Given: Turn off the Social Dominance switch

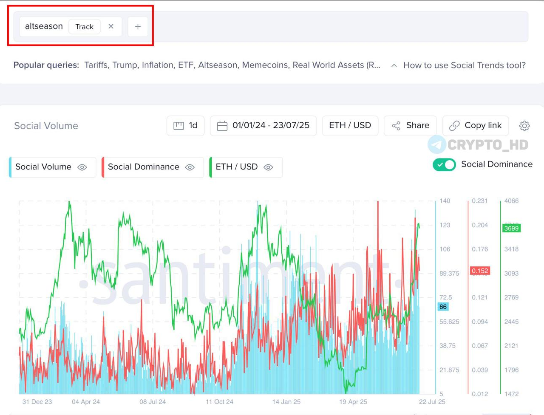Looking at the screenshot, I should [x=444, y=164].
